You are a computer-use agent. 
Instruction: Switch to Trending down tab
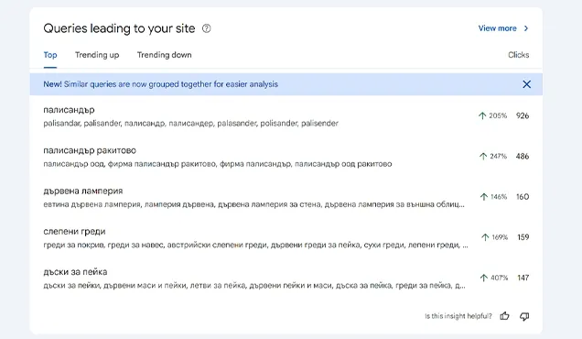point(164,55)
